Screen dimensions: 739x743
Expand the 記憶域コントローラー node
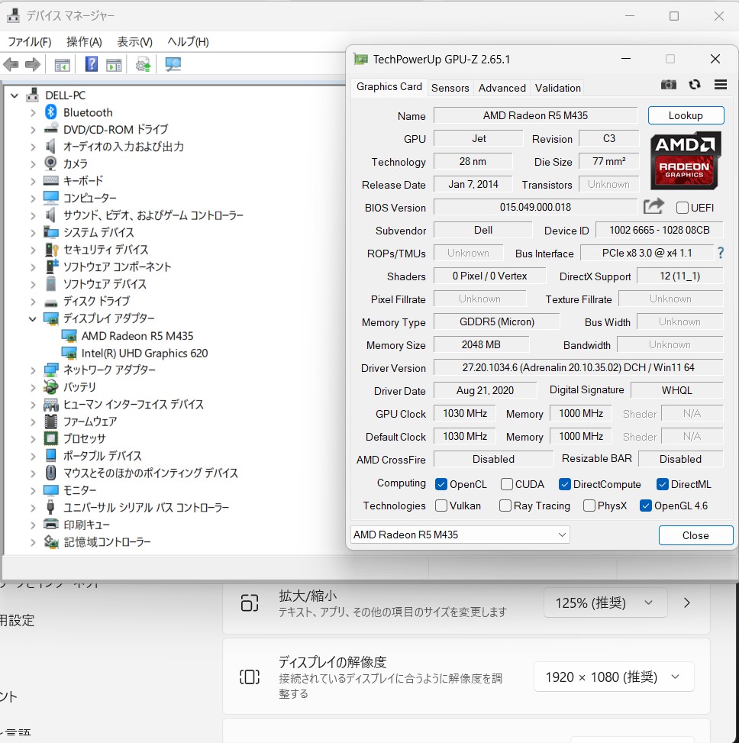click(33, 542)
